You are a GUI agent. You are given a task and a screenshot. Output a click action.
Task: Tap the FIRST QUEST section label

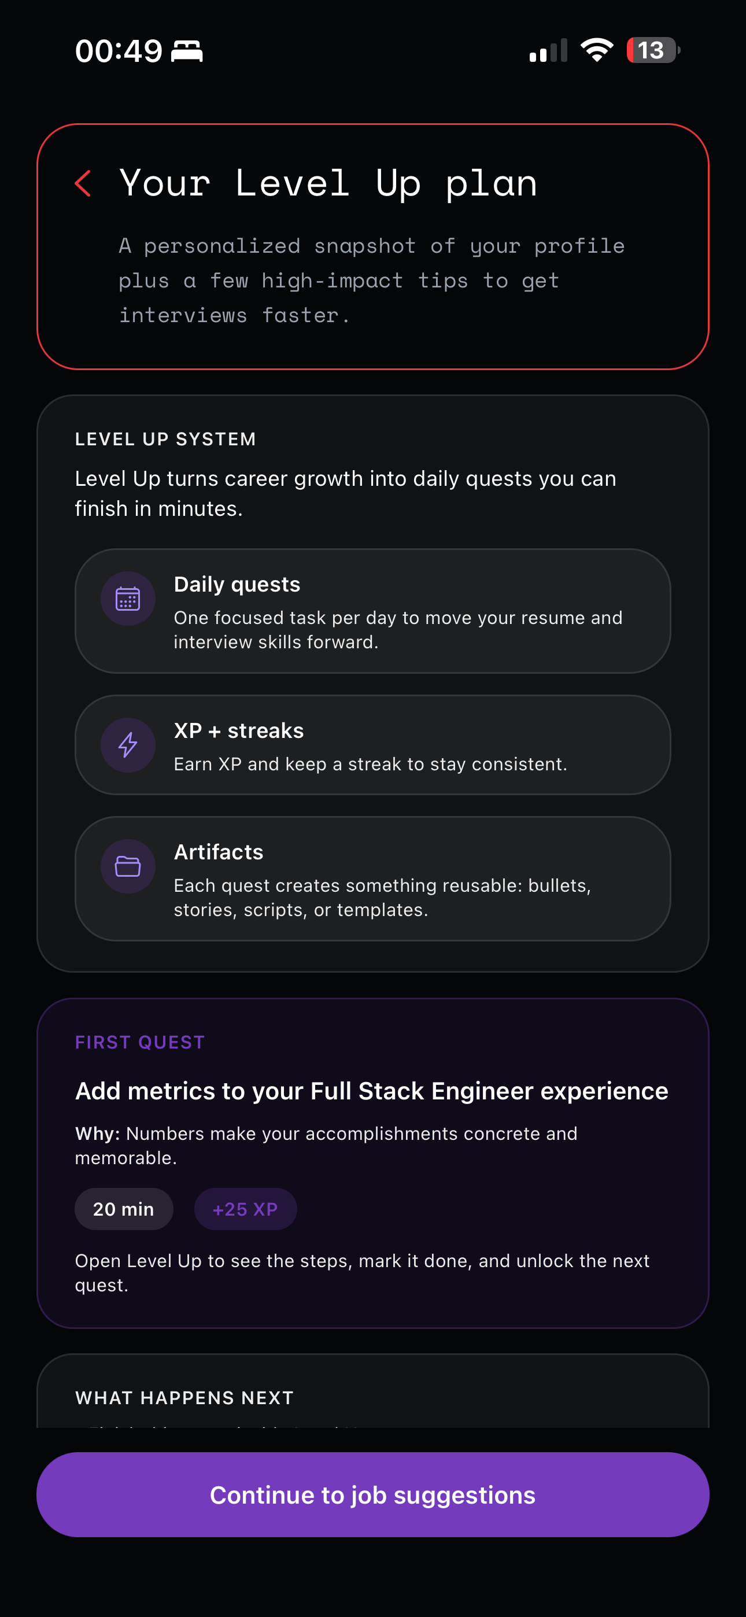pyautogui.click(x=139, y=1042)
